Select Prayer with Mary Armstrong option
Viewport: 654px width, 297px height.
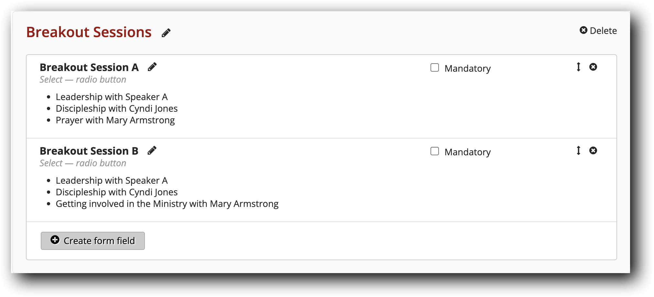pyautogui.click(x=115, y=120)
